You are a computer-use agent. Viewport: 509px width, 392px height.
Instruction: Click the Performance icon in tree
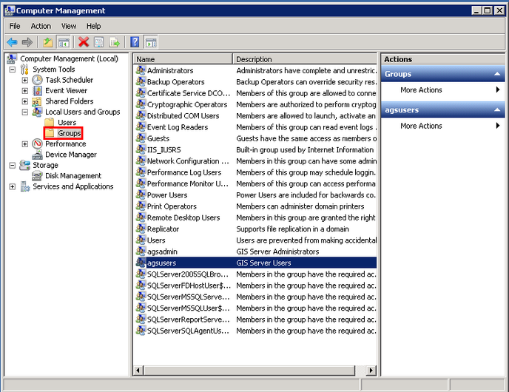[x=37, y=143]
